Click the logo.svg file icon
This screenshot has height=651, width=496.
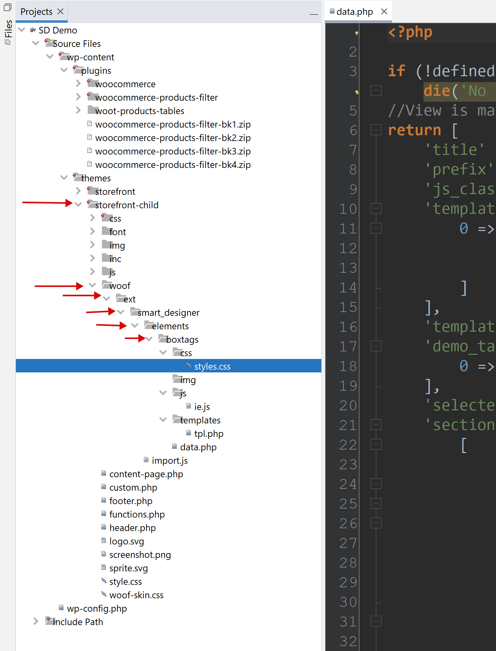(104, 541)
